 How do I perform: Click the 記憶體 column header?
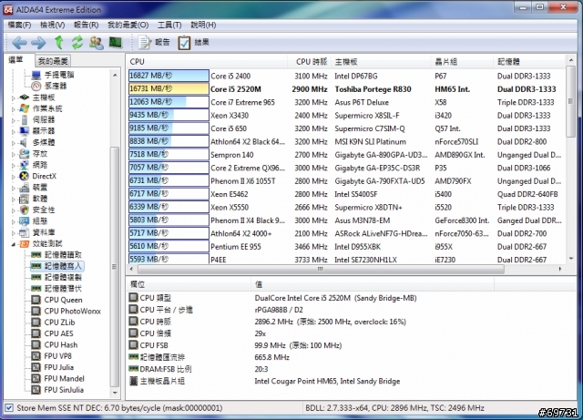click(x=529, y=62)
